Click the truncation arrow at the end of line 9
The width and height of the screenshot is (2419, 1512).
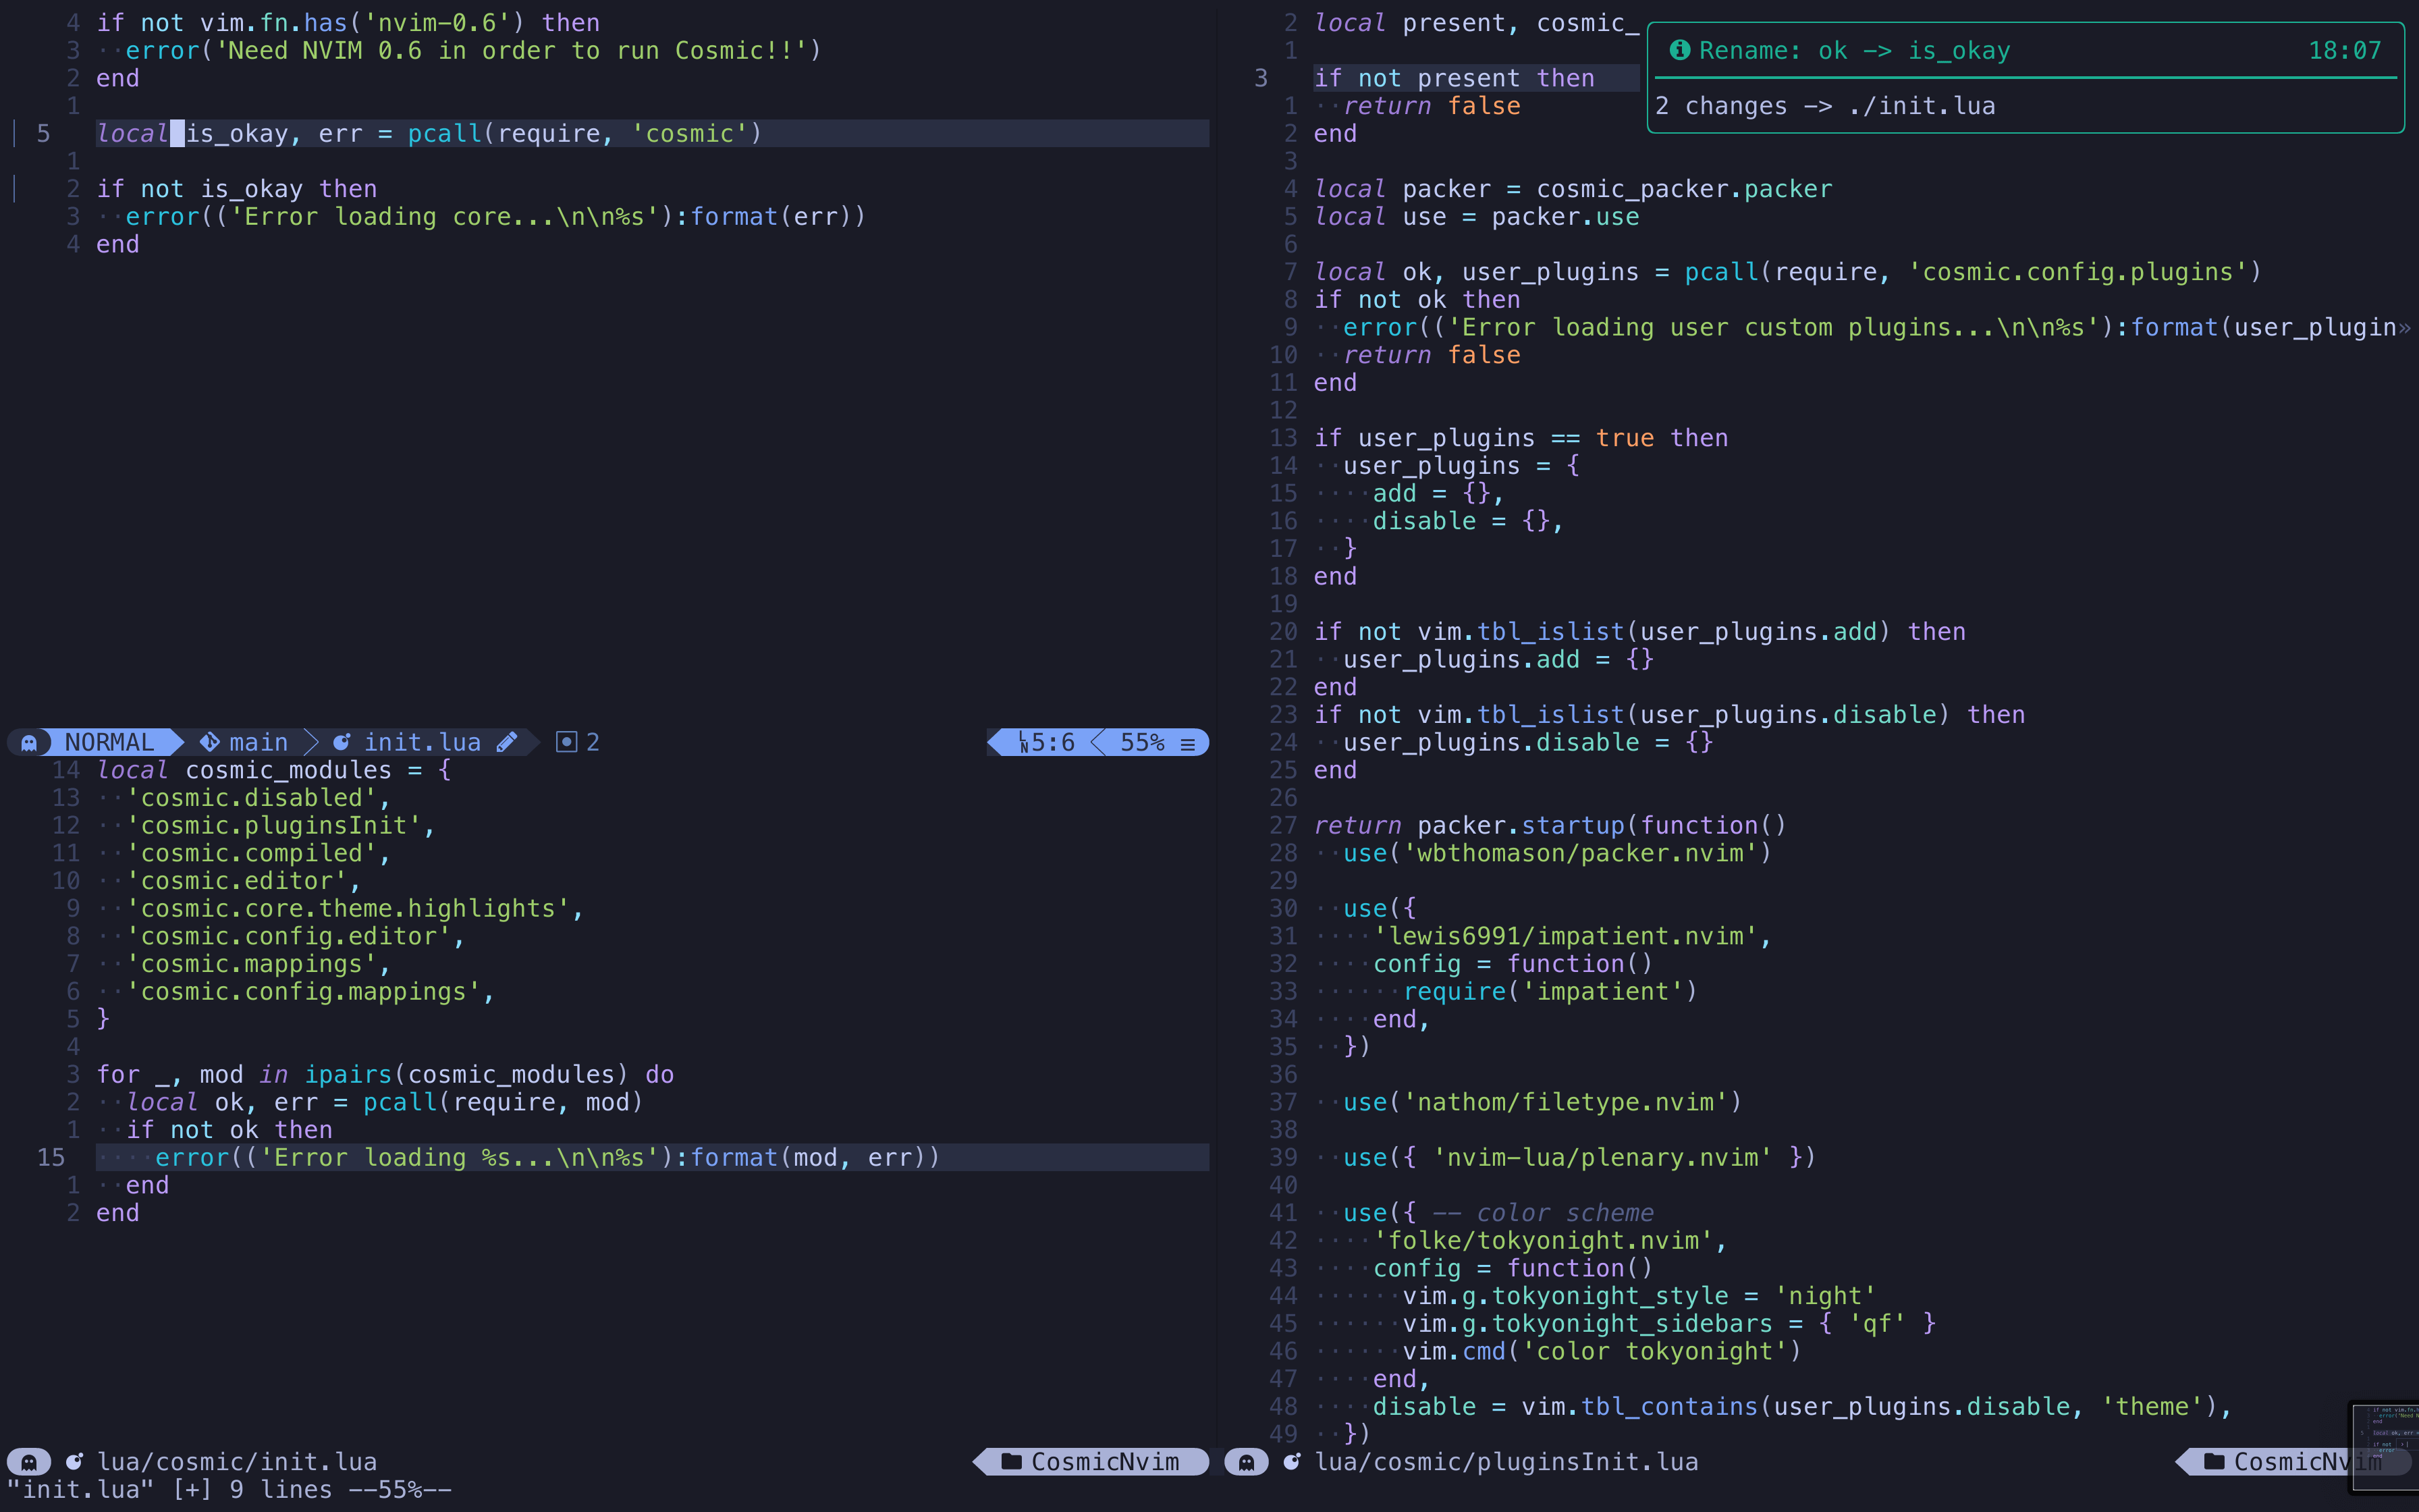[x=2404, y=328]
